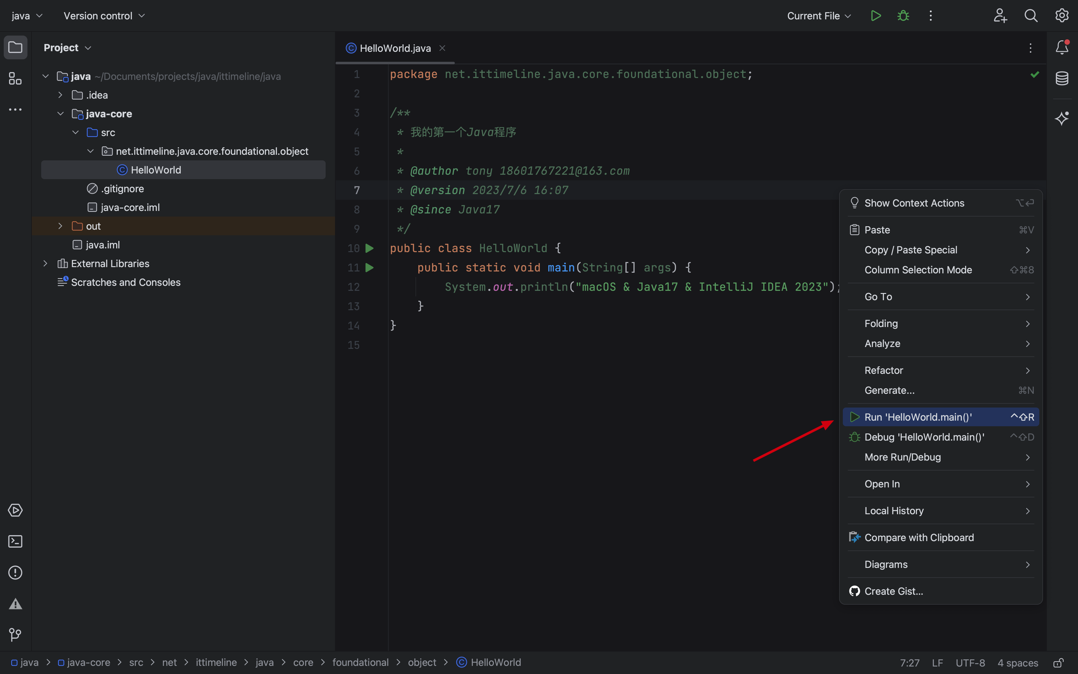The width and height of the screenshot is (1078, 674).
Task: Choose Create Gist... menu item
Action: click(x=941, y=591)
